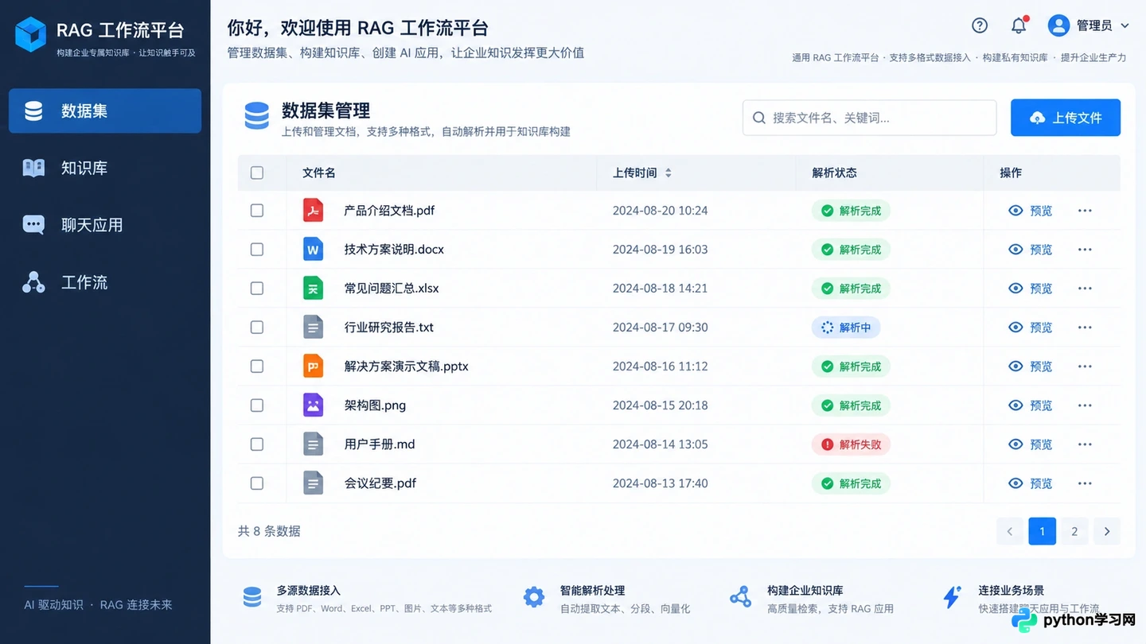Image resolution: width=1146 pixels, height=644 pixels.
Task: Open the help question mark icon
Action: (980, 25)
